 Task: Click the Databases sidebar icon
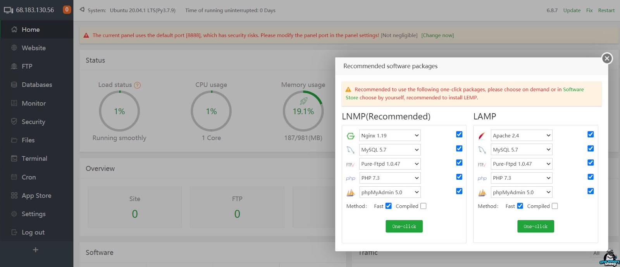(14, 85)
